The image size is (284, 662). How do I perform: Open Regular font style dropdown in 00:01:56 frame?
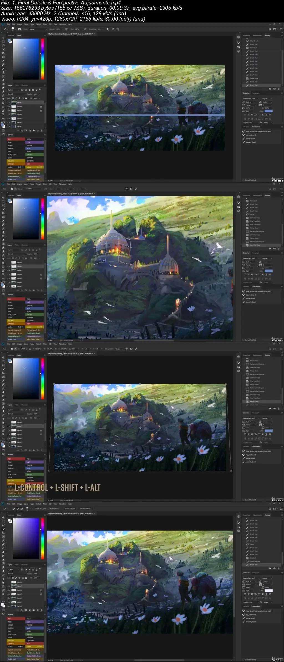coord(267,98)
